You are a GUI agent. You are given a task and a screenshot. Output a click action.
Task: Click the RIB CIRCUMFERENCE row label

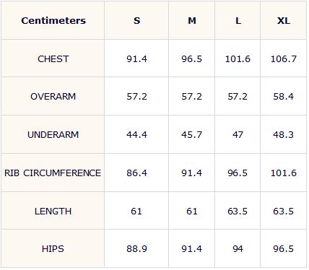pos(53,173)
